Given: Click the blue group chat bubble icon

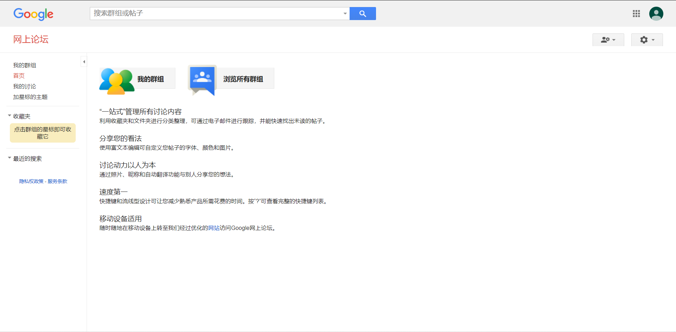Looking at the screenshot, I should coord(202,80).
